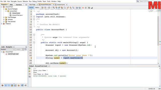Switch to the Account.java editor tab

[x=61, y=4]
